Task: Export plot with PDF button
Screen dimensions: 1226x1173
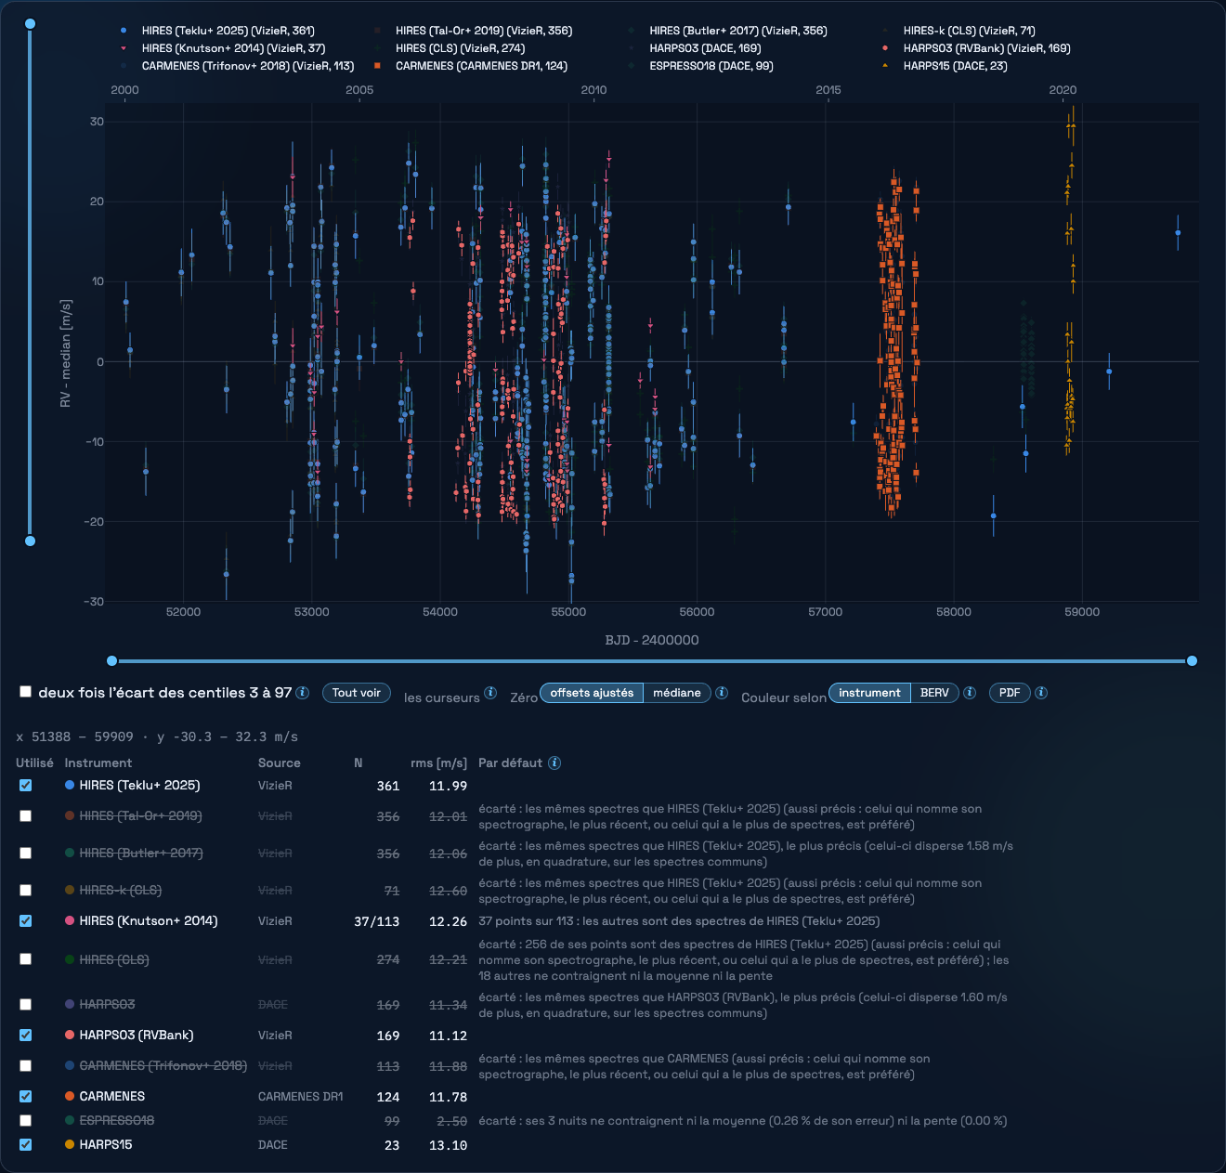Action: click(x=1010, y=693)
